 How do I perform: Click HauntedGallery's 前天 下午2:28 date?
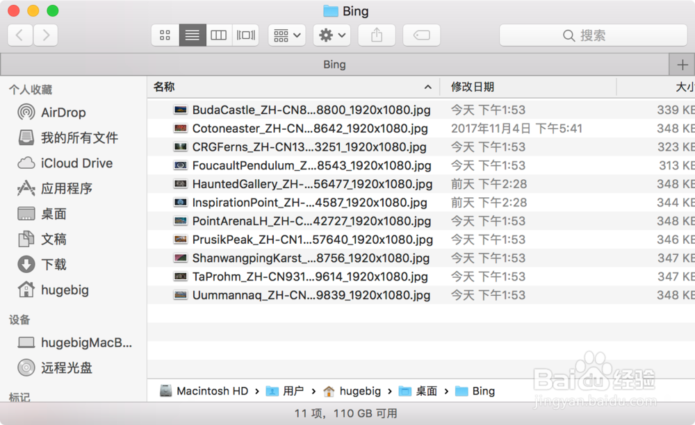tap(489, 184)
